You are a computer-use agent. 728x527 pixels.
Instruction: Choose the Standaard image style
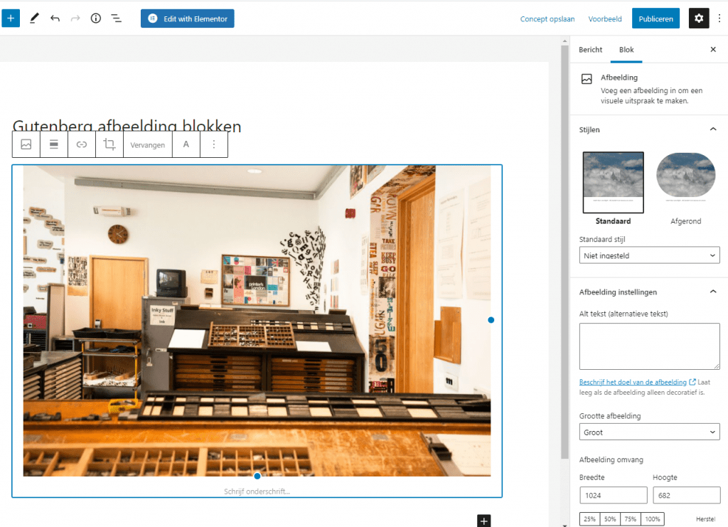(613, 182)
